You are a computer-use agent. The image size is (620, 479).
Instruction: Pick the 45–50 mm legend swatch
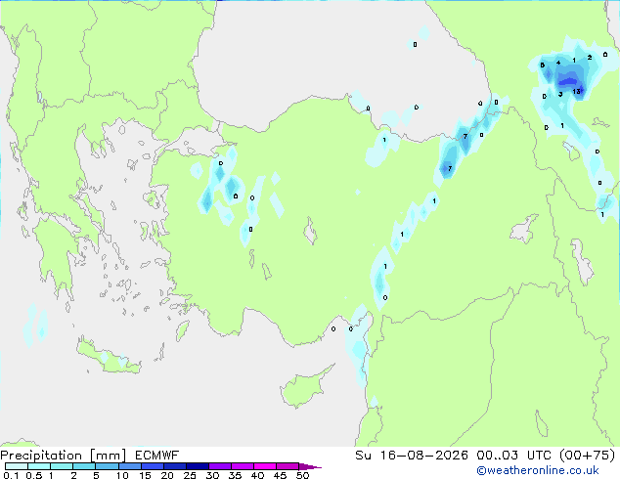tap(288, 466)
